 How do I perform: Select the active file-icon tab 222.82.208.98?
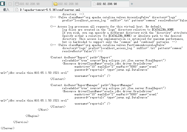(110, 4)
